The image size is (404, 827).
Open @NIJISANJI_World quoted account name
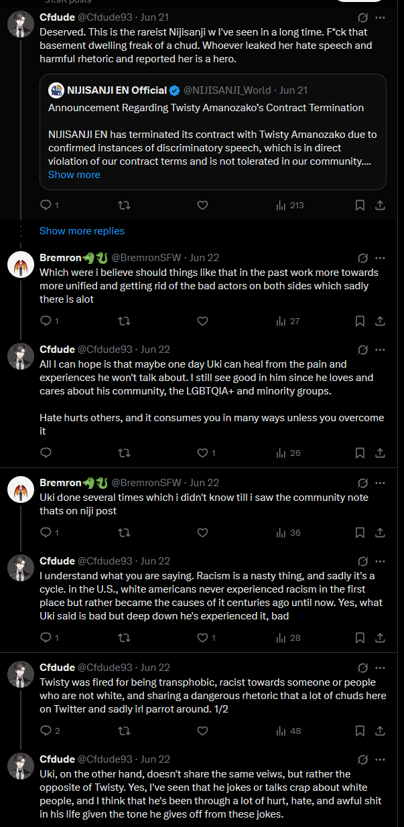tap(228, 90)
